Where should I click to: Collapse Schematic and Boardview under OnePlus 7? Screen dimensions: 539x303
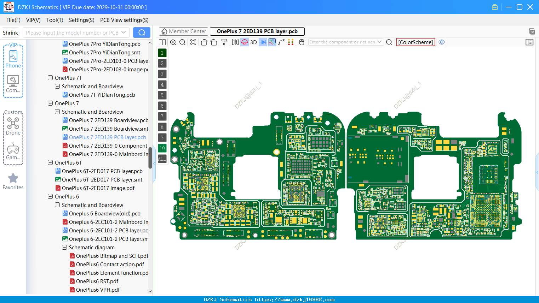[57, 112]
